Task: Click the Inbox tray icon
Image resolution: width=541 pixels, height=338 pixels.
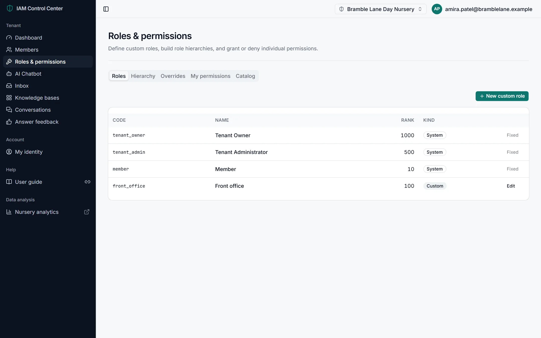Action: click(x=9, y=86)
